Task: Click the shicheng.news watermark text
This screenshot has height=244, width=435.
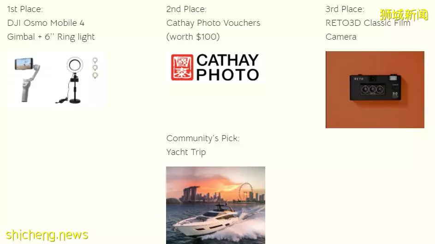Action: pos(47,235)
